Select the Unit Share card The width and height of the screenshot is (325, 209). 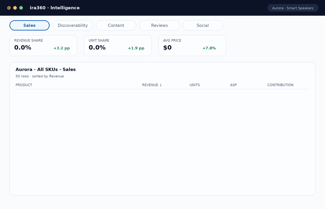118,46
